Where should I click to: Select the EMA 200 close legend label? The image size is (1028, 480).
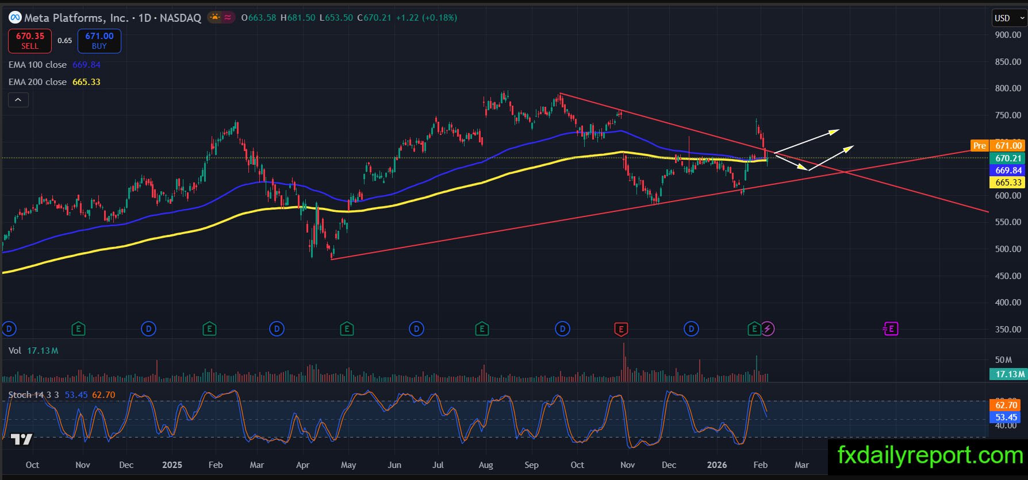(x=37, y=82)
